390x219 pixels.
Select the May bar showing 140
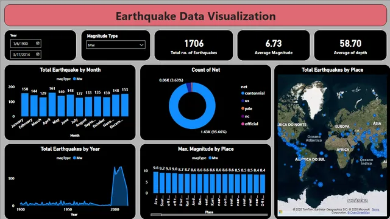(x=61, y=106)
